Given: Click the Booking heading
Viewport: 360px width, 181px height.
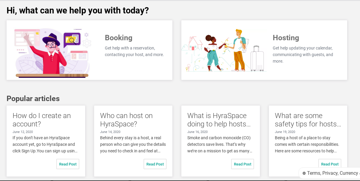Looking at the screenshot, I should pyautogui.click(x=119, y=38).
